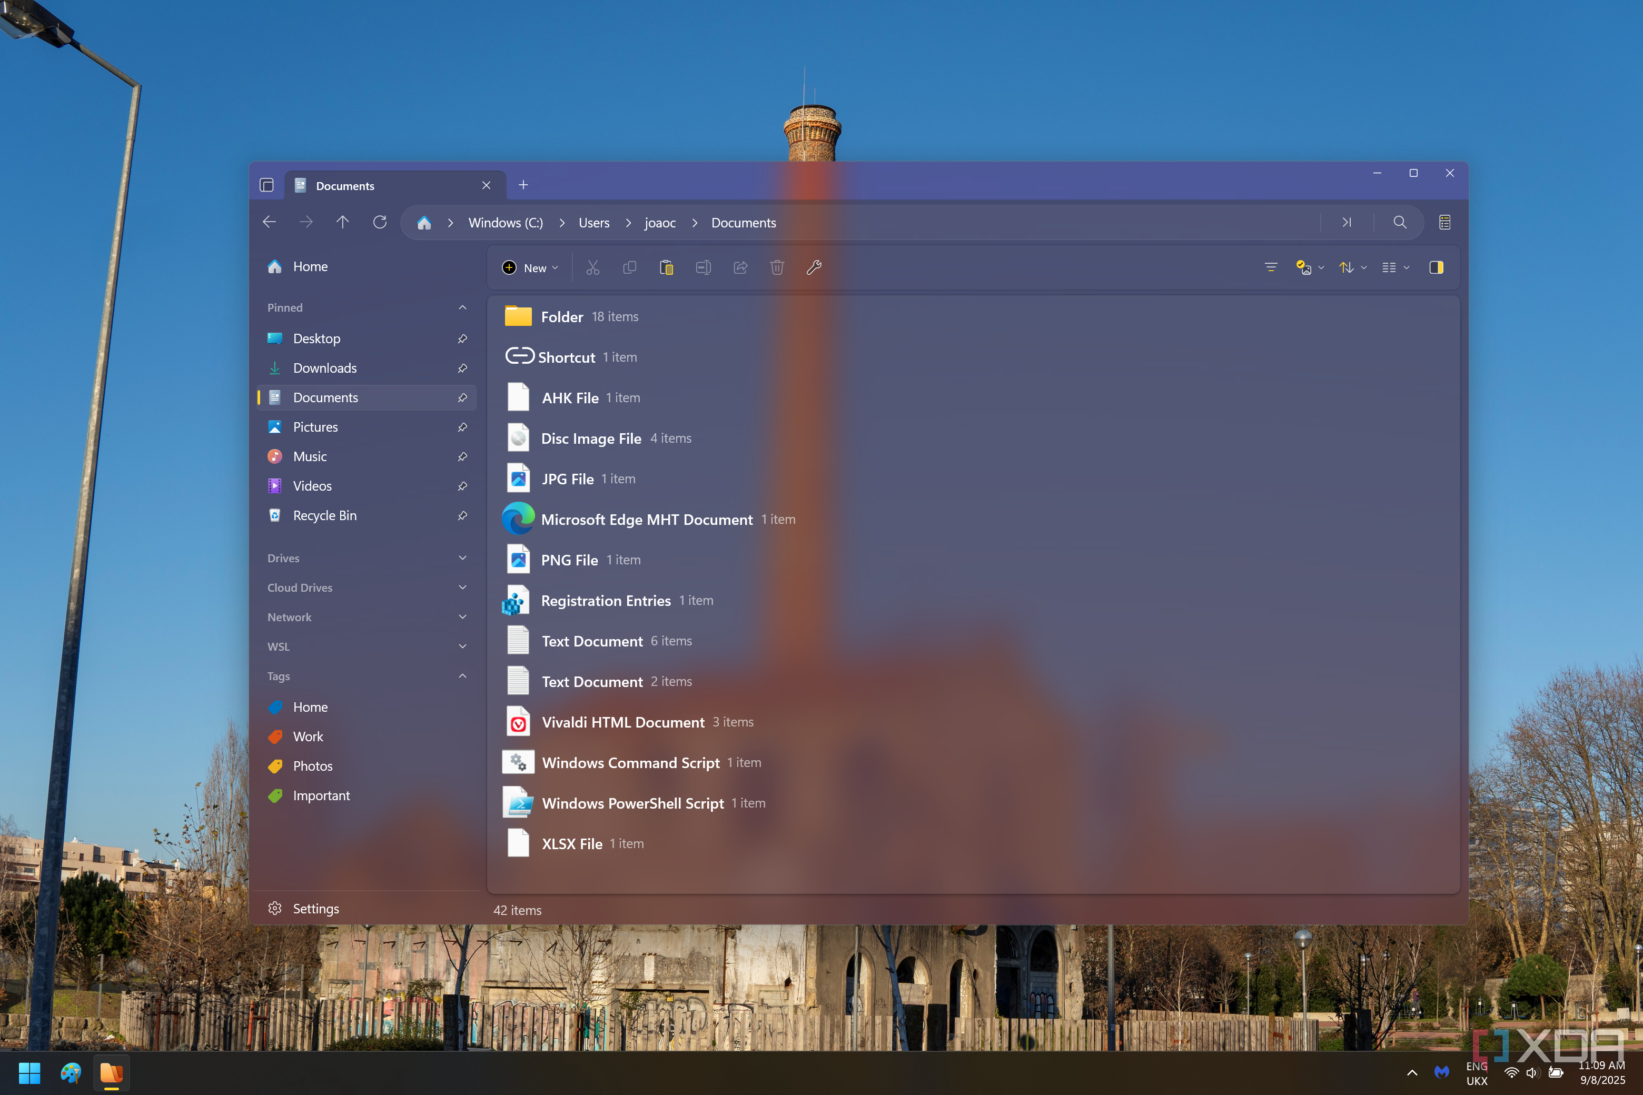Open the tag/group options dropdown

tap(1310, 267)
